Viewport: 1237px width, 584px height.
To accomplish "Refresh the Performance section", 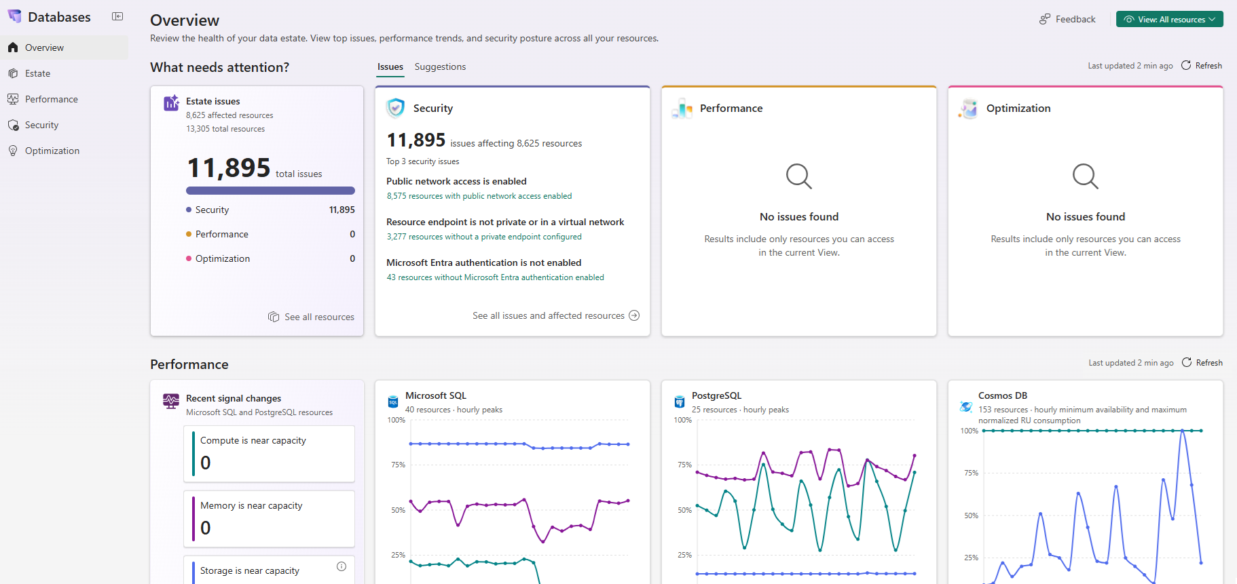I will click(1202, 363).
